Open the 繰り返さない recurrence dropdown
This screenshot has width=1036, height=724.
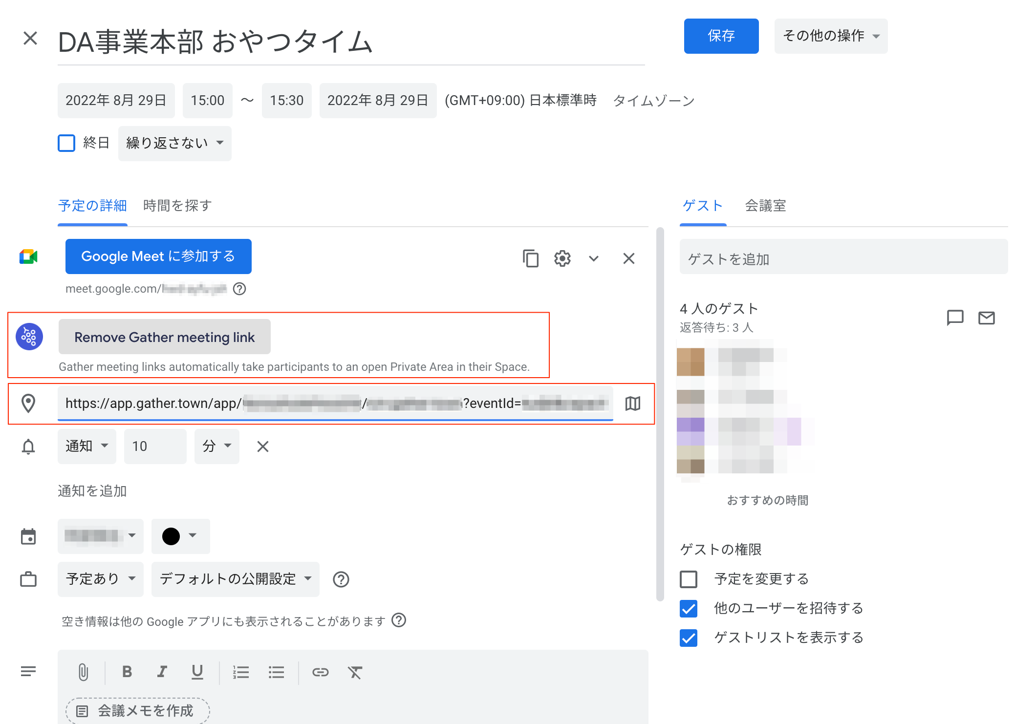pyautogui.click(x=174, y=143)
